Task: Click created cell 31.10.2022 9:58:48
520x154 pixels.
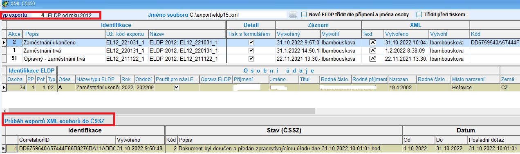Action: (x=140, y=149)
